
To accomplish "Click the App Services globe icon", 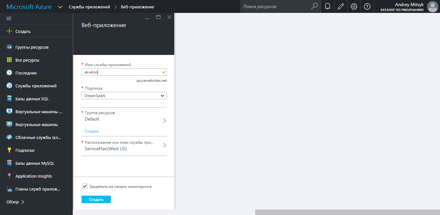I will pos(9,86).
